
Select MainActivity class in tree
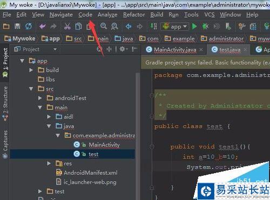97,145
